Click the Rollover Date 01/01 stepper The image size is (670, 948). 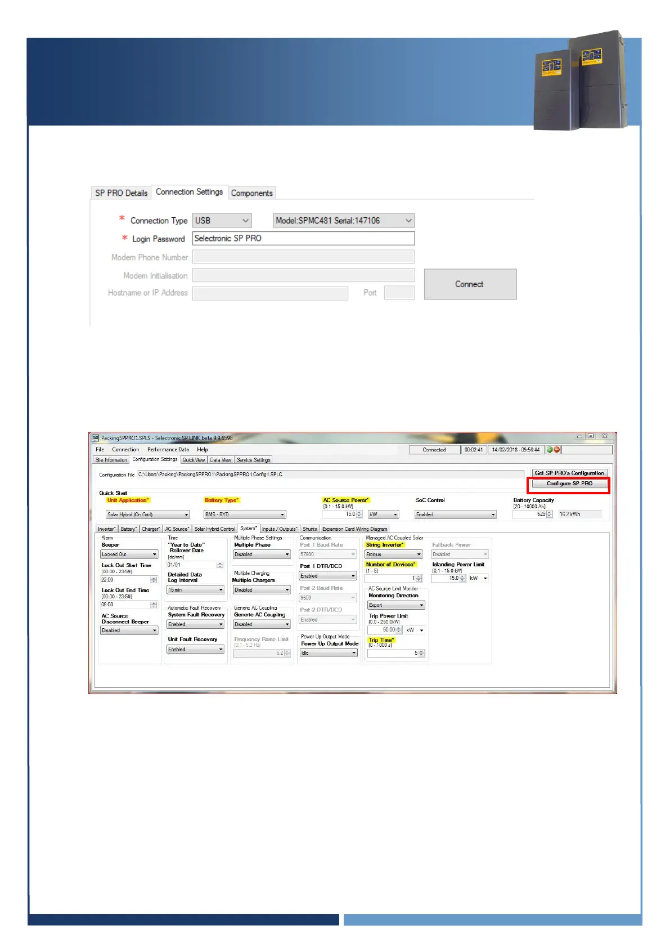pyautogui.click(x=220, y=565)
